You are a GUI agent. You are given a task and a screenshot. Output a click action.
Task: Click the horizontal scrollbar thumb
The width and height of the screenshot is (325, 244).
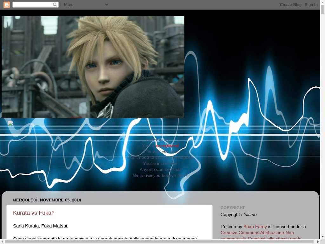(x=159, y=242)
